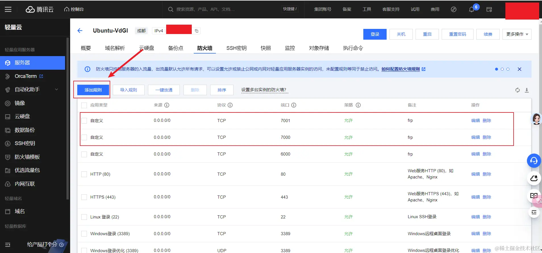Show info about the 策略 column

pyautogui.click(x=358, y=105)
